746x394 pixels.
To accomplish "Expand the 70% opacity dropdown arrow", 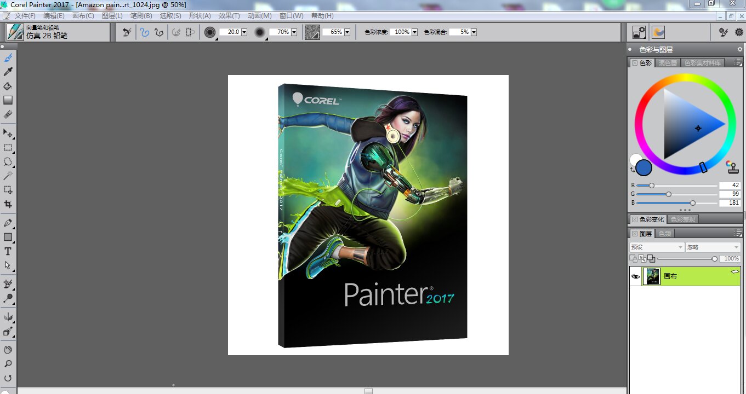I will pyautogui.click(x=294, y=32).
